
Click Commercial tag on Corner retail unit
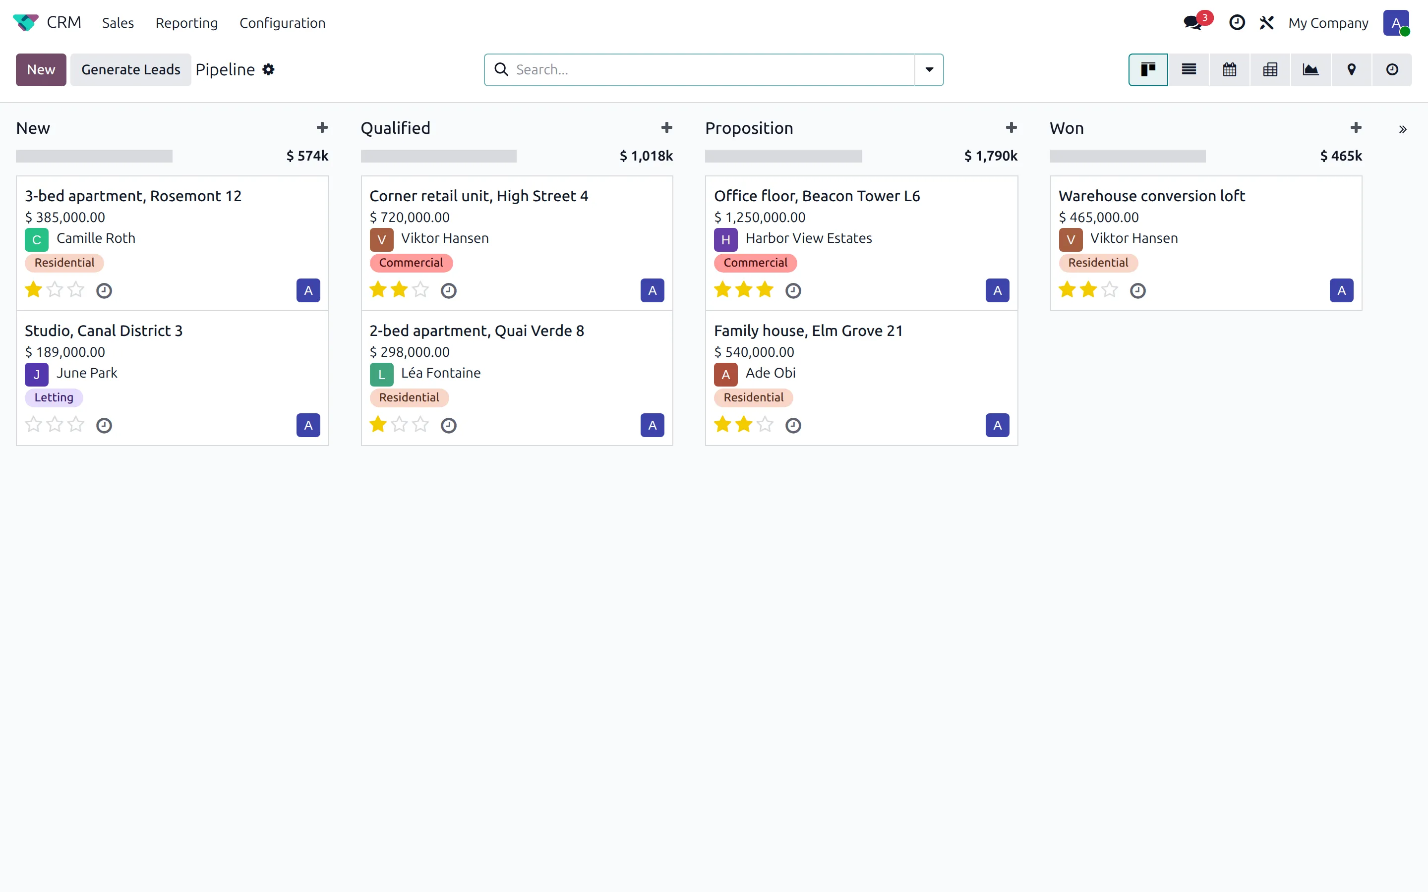[x=411, y=263]
